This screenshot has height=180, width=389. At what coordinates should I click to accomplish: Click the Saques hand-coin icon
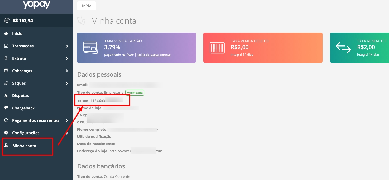pyautogui.click(x=6, y=83)
